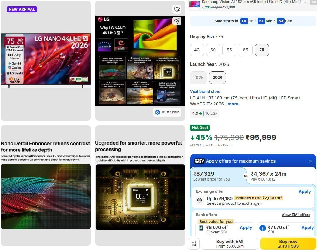The width and height of the screenshot is (317, 250).
Task: Apply Flipkart SBI ₹8,670 off offer
Action: pos(246,227)
